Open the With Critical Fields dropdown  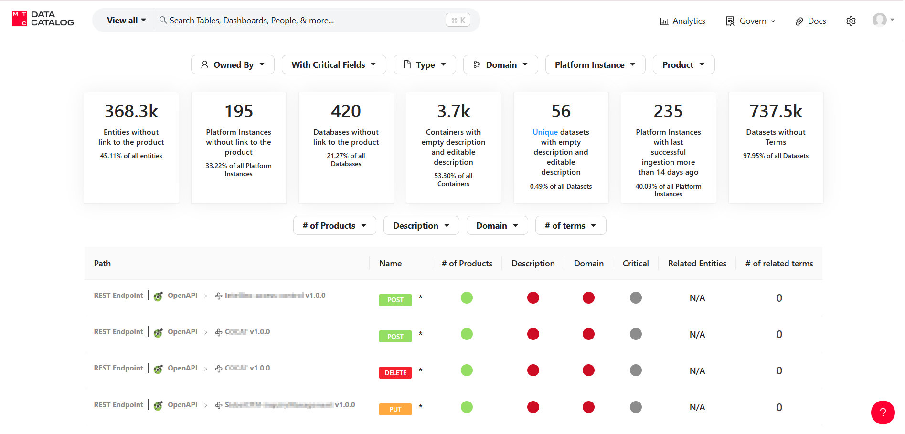[x=333, y=64]
